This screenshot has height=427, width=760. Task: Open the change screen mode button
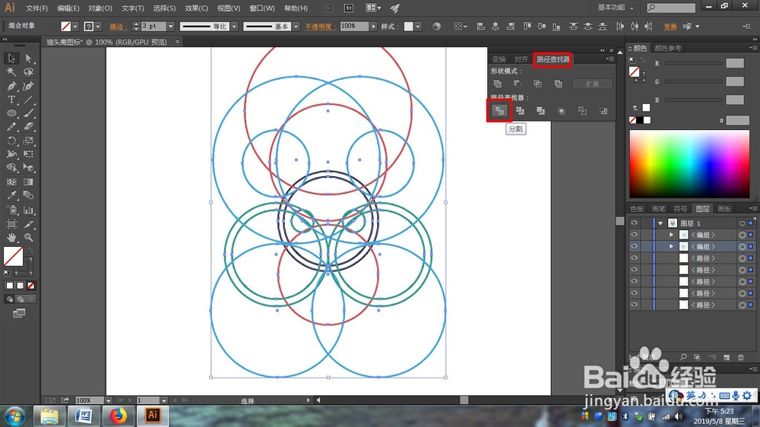coord(19,313)
